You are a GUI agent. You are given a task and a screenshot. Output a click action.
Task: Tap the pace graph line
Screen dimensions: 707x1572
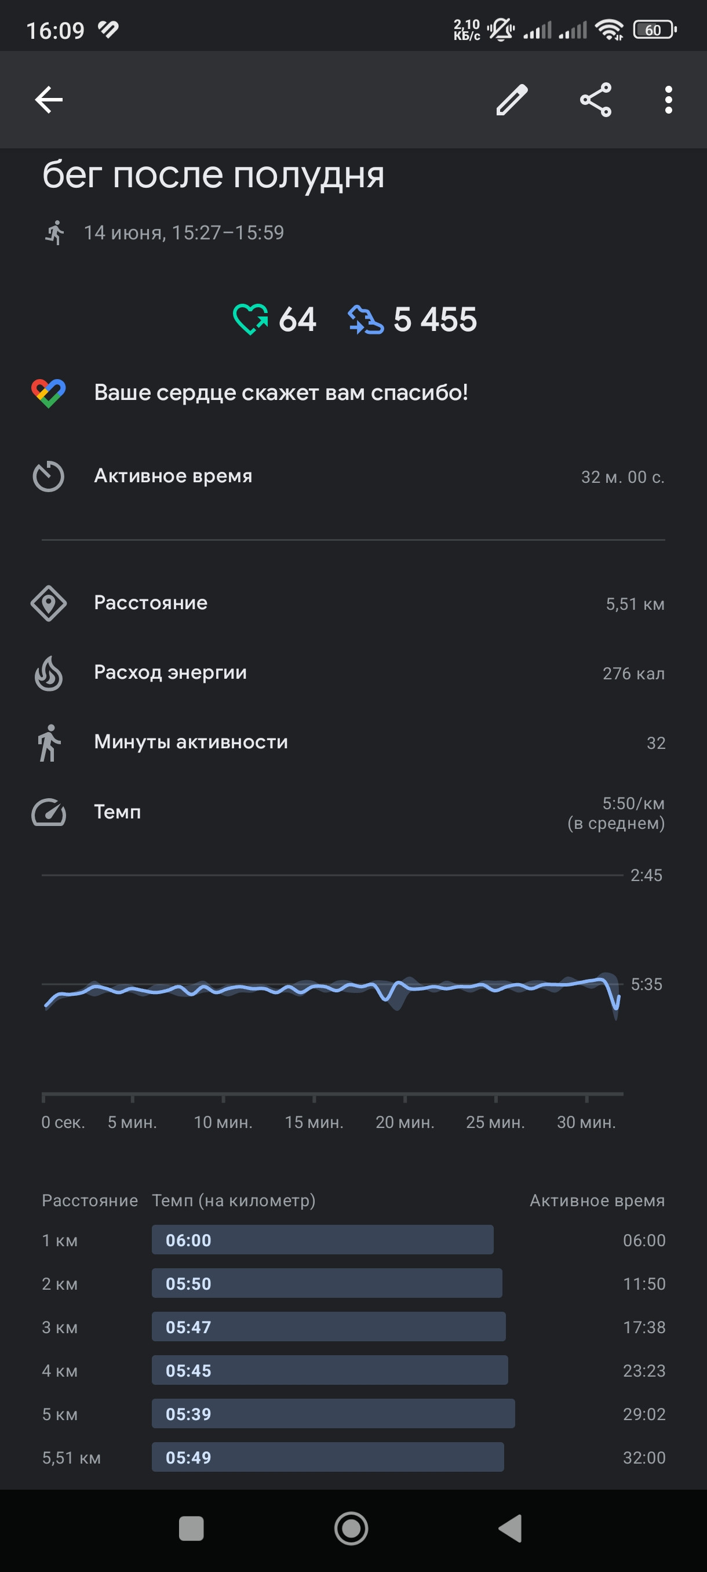pos(333,989)
